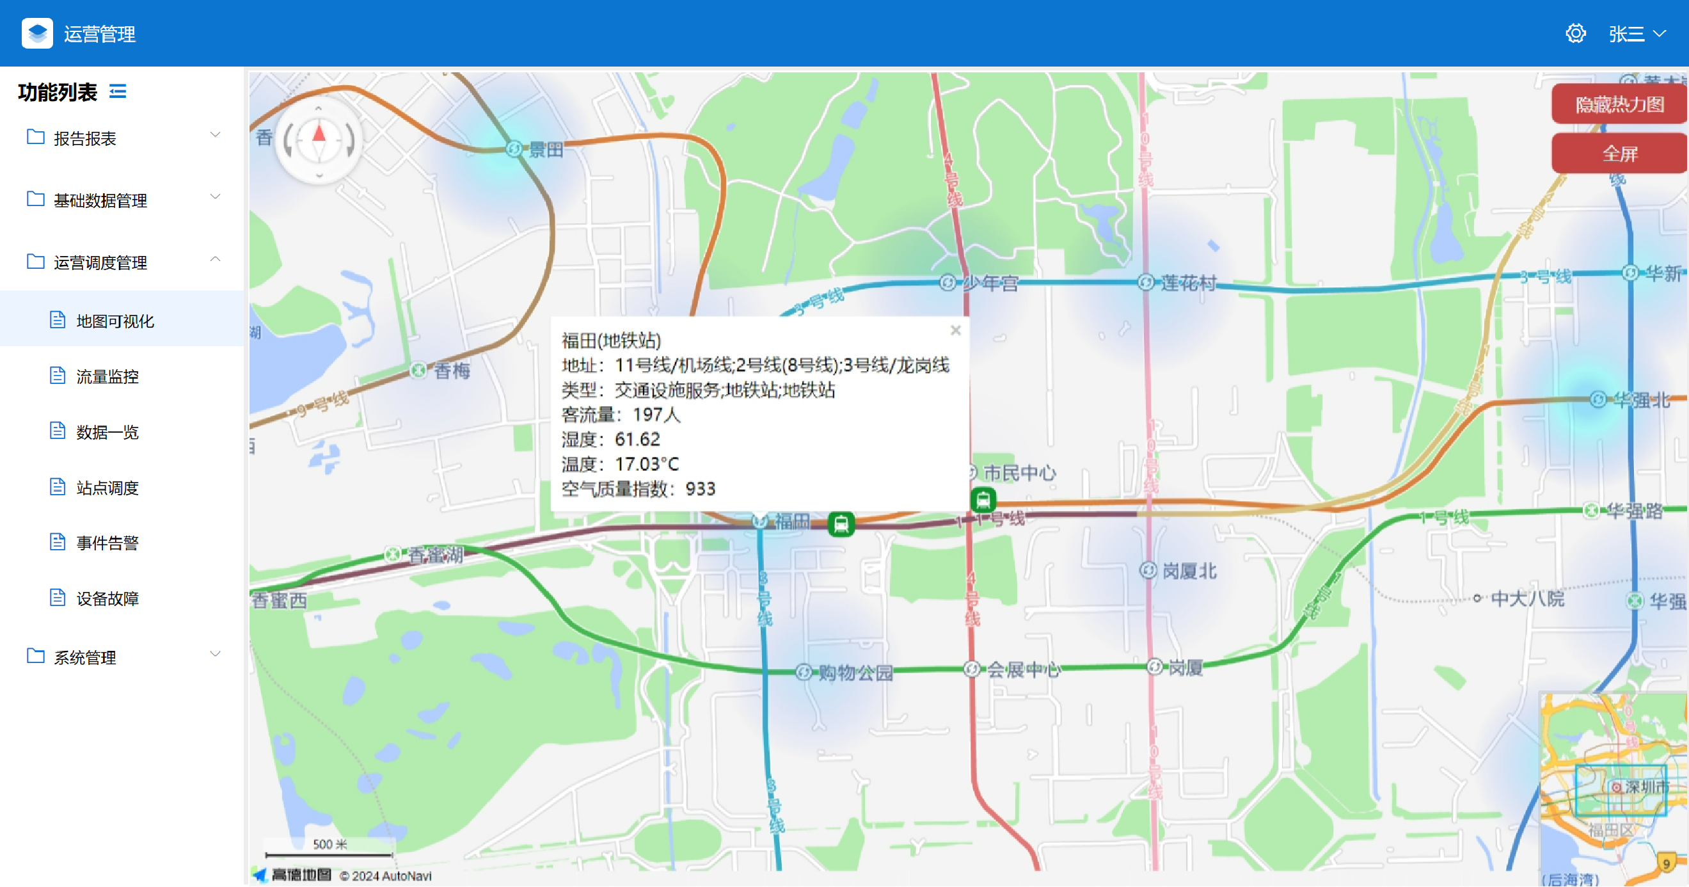This screenshot has height=887, width=1689.
Task: Click the green train marker near 福田
Action: pos(841,524)
